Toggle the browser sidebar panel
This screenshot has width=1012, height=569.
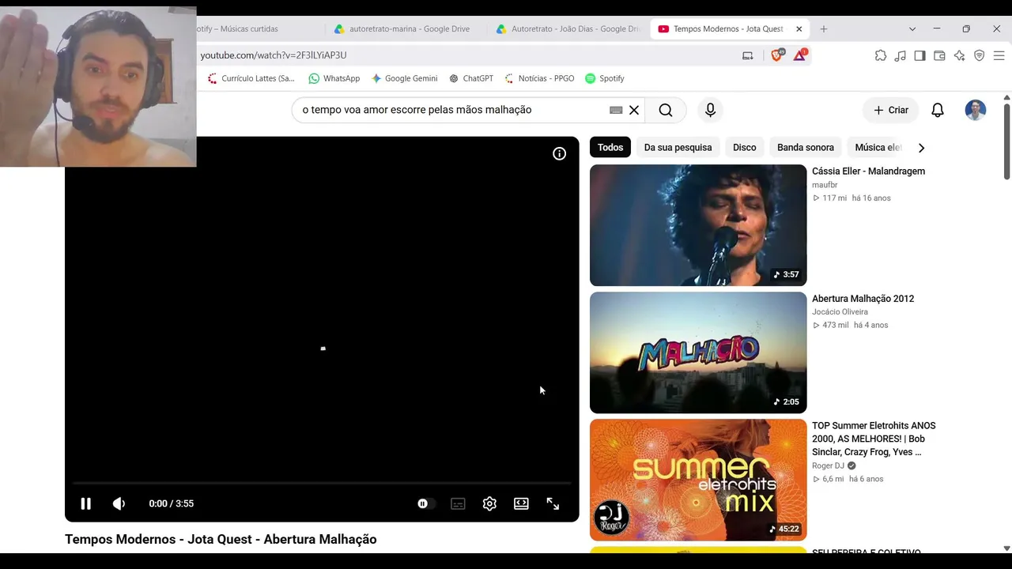click(919, 55)
